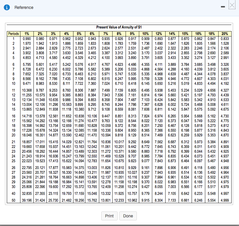239x226 pixels.
Task: Select the 1% column header
Action: click(27, 34)
